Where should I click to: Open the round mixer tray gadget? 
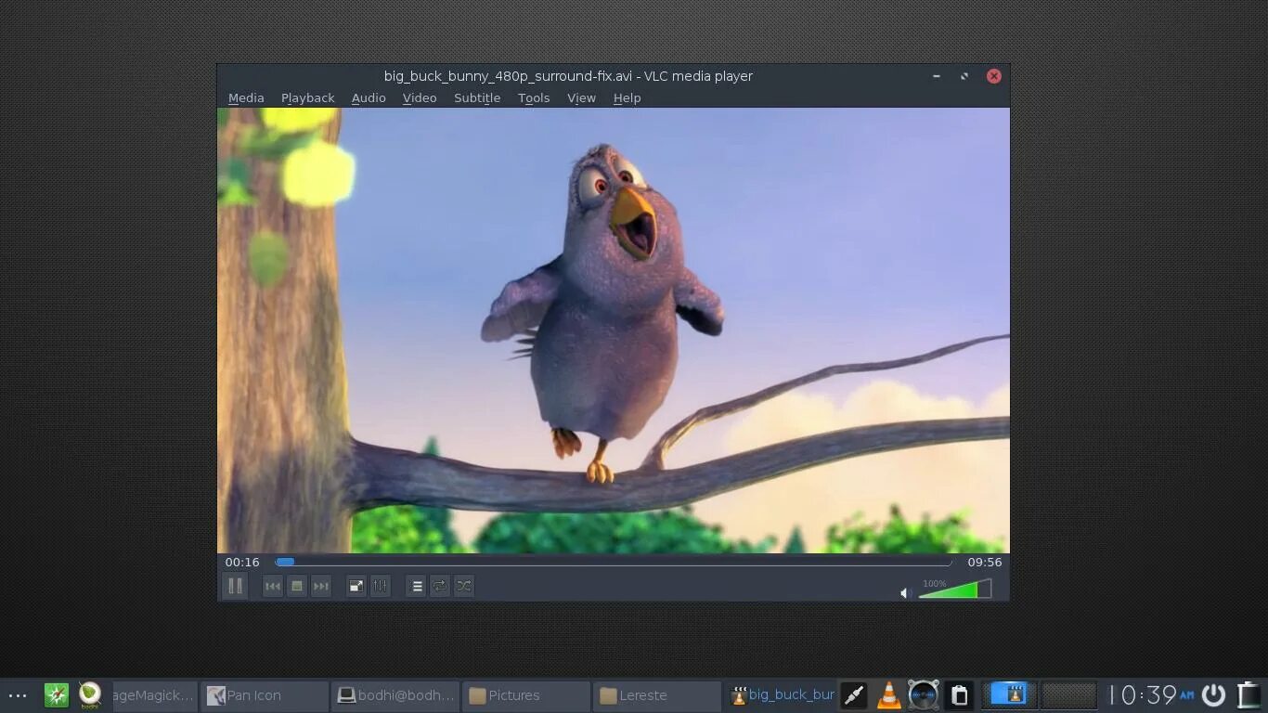click(x=924, y=694)
